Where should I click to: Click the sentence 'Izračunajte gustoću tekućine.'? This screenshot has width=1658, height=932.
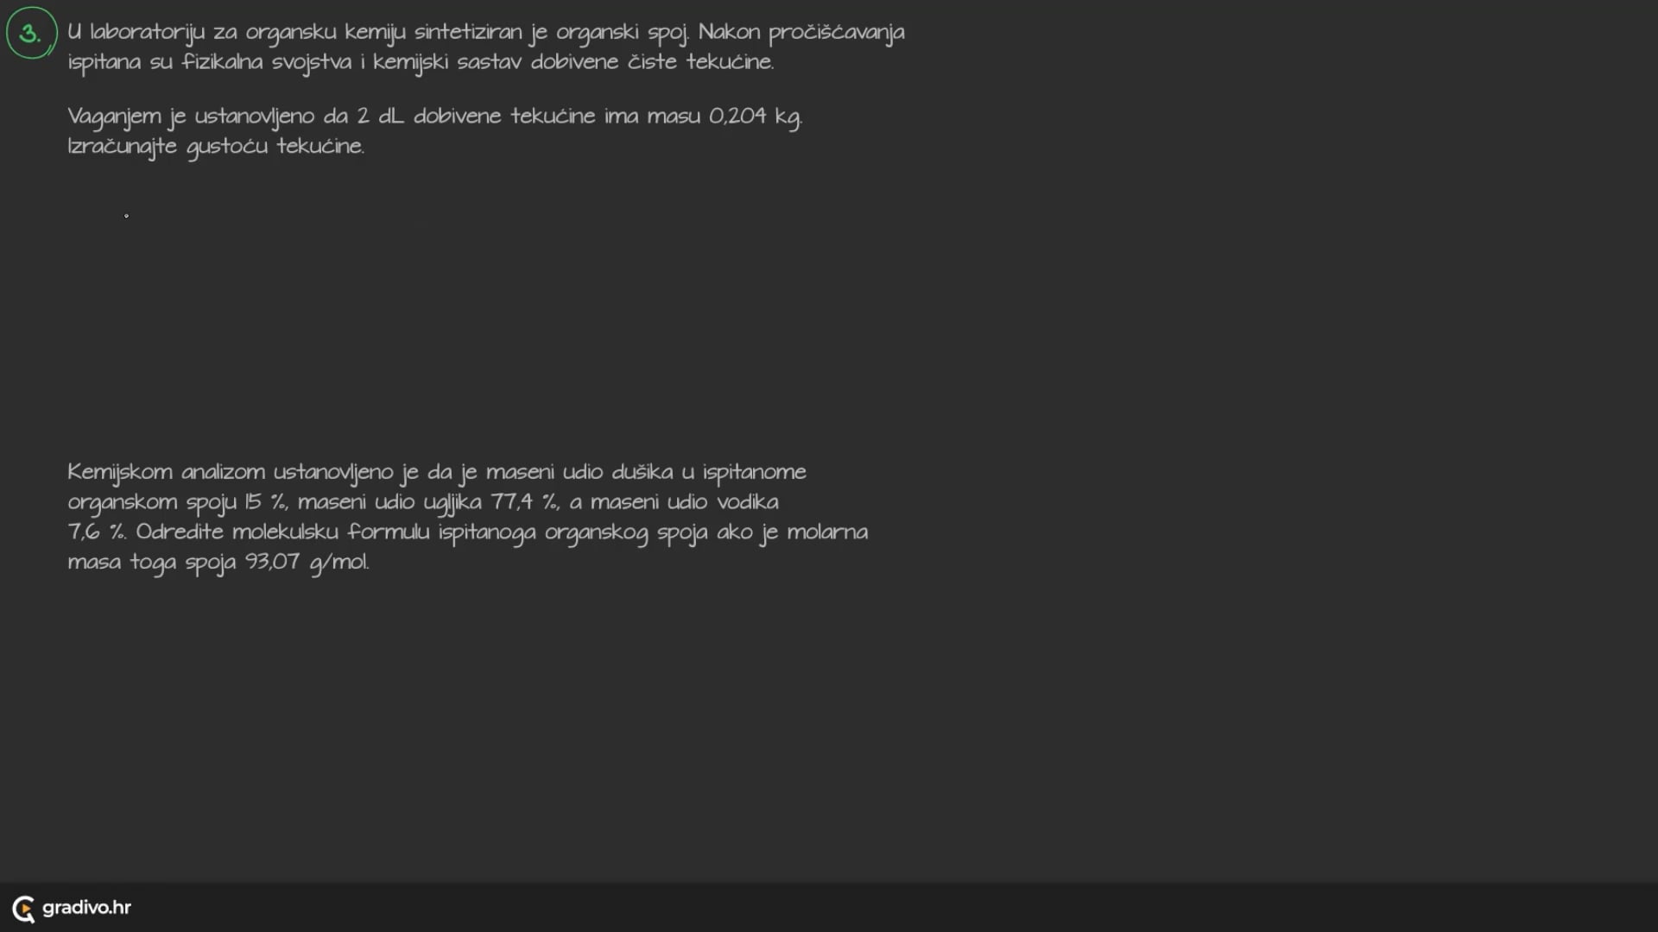(216, 146)
